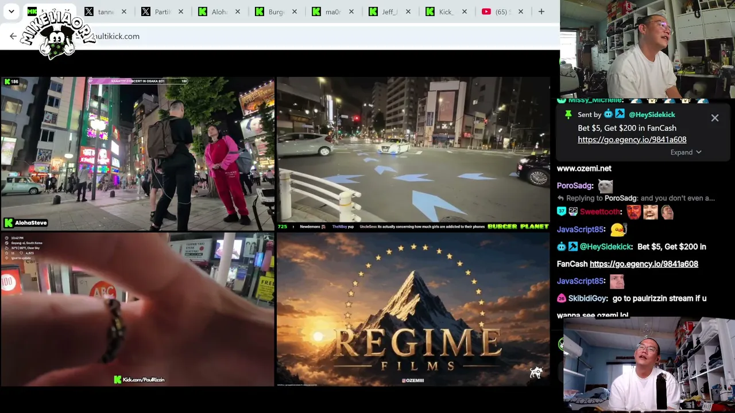Close the Burg tab
Image resolution: width=735 pixels, height=413 pixels.
tap(294, 11)
